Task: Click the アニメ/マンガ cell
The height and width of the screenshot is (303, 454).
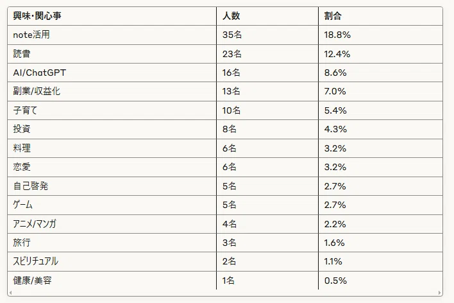Action: [x=112, y=224]
